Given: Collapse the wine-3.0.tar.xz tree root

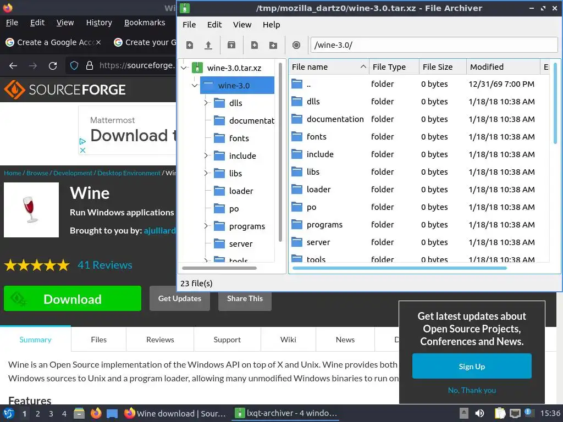Looking at the screenshot, I should pyautogui.click(x=184, y=68).
